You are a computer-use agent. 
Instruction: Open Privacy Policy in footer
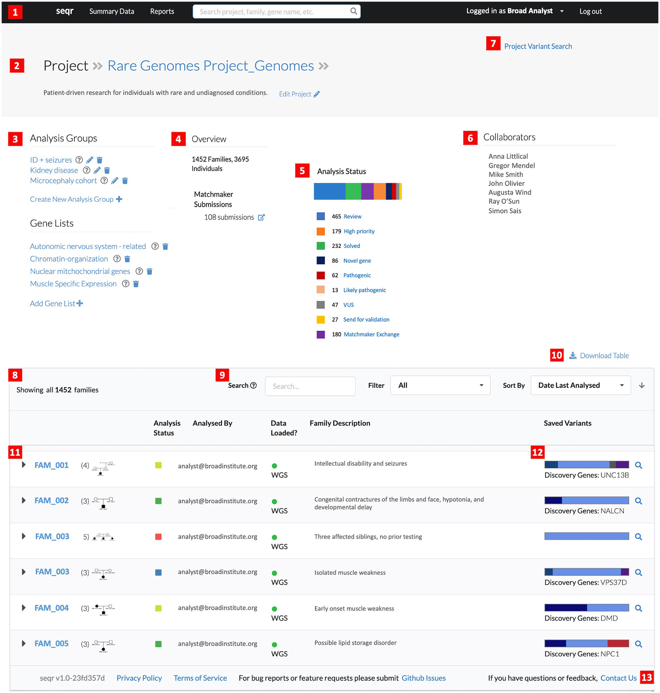pyautogui.click(x=139, y=678)
